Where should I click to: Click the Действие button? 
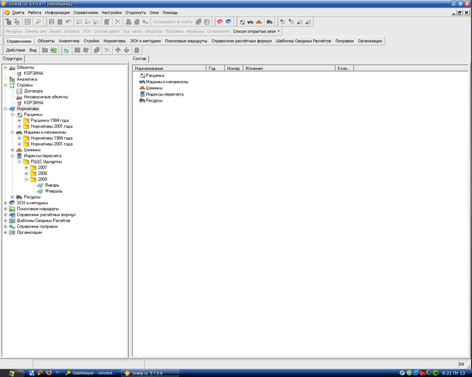pyautogui.click(x=15, y=50)
